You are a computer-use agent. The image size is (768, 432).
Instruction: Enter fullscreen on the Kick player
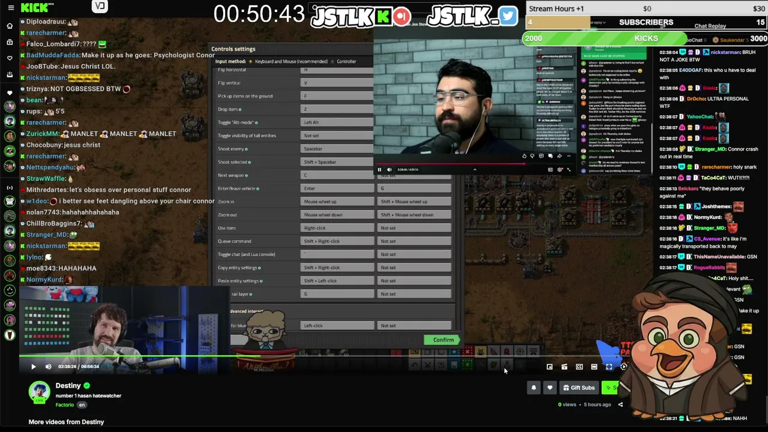[609, 367]
